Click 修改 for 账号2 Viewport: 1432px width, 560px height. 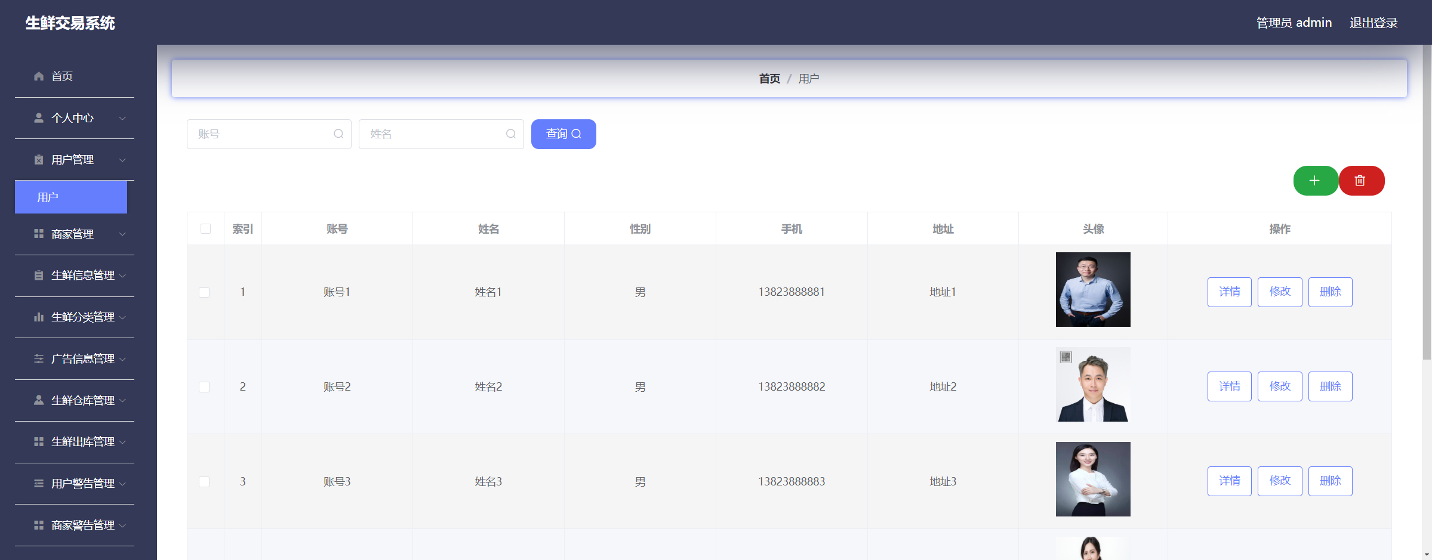pos(1280,386)
